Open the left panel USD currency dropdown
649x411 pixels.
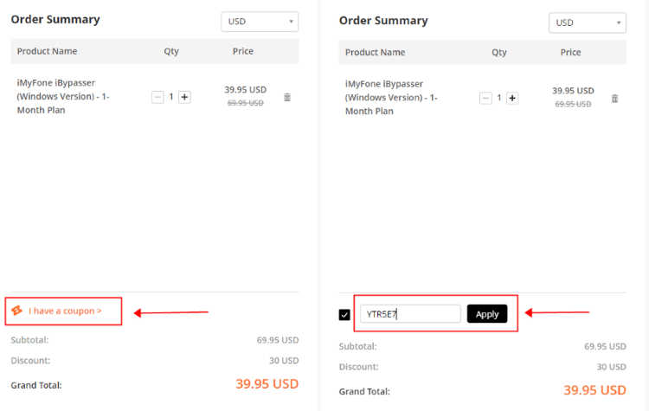[x=260, y=22]
